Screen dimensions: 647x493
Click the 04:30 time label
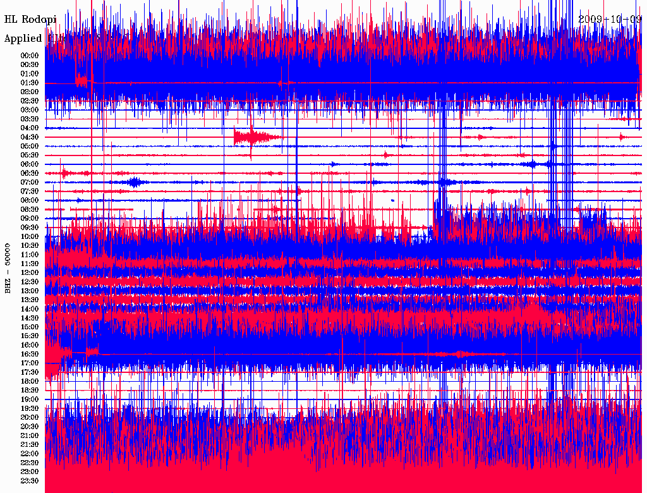[30, 137]
